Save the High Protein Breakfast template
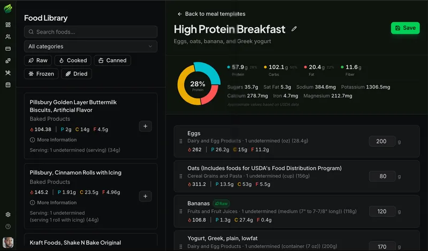 (405, 28)
